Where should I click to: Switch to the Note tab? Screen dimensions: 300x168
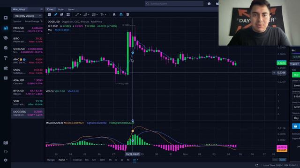(60, 9)
